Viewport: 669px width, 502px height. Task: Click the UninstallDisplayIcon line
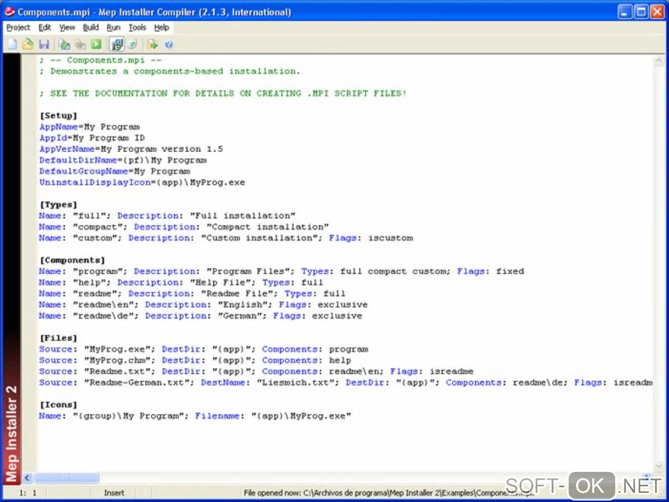(x=142, y=182)
